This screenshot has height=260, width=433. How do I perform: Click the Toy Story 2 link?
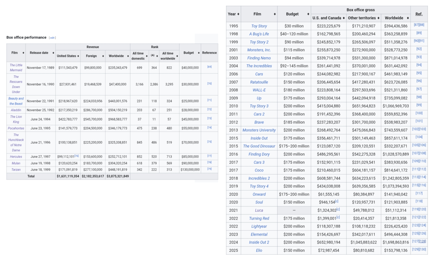click(x=259, y=42)
